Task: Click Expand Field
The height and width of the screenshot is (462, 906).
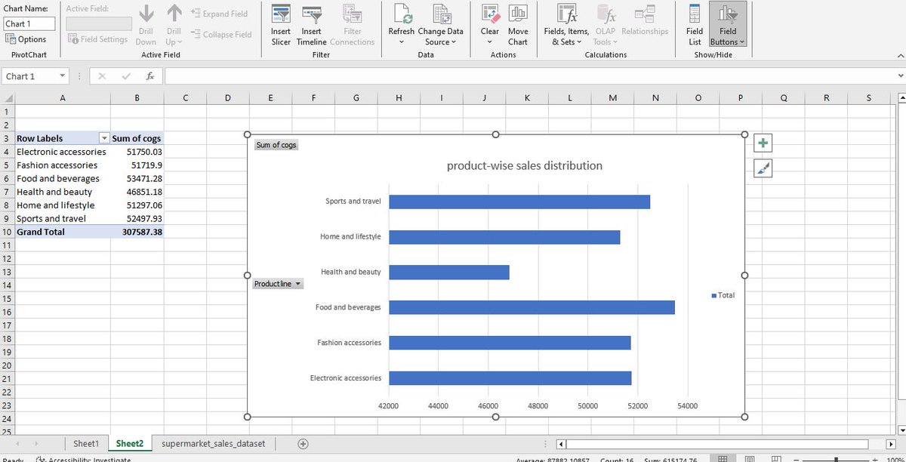Action: 220,14
